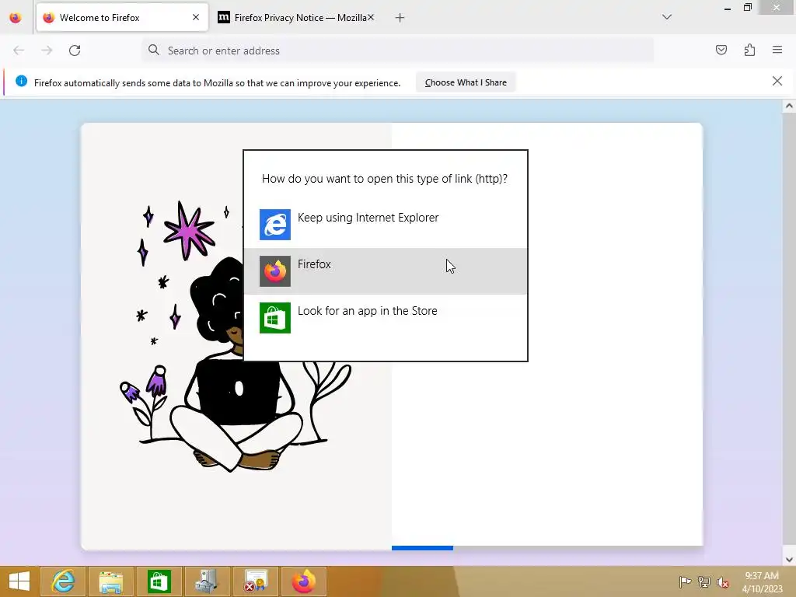The height and width of the screenshot is (597, 796).
Task: Click the Internet Explorer icon in dialog
Action: click(275, 225)
